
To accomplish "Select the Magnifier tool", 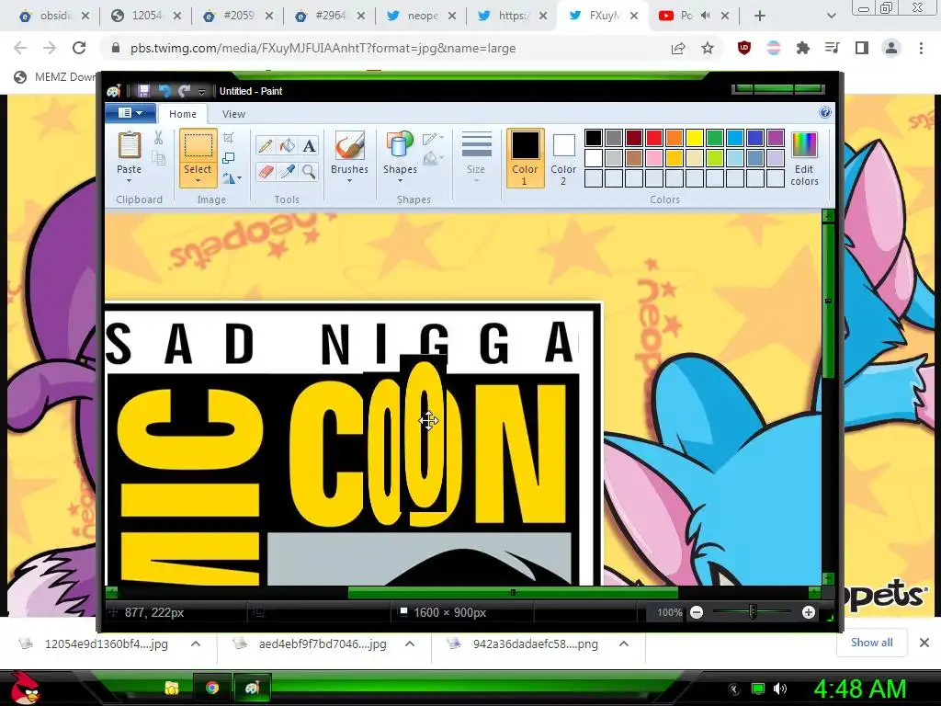I will pyautogui.click(x=309, y=172).
